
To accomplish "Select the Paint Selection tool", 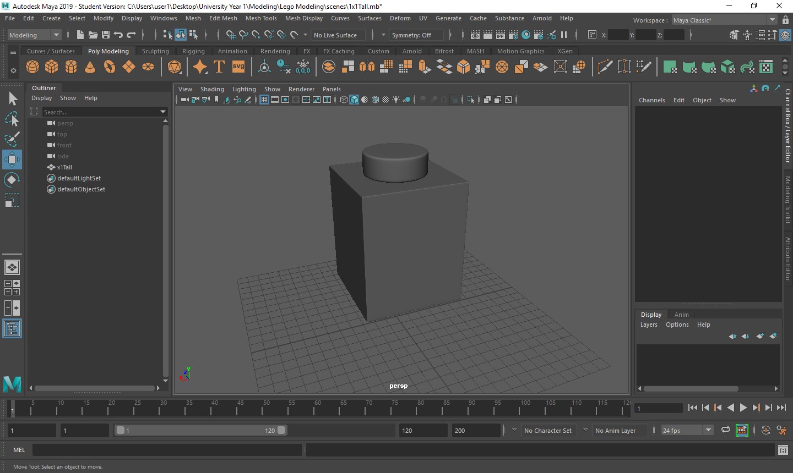I will 12,139.
